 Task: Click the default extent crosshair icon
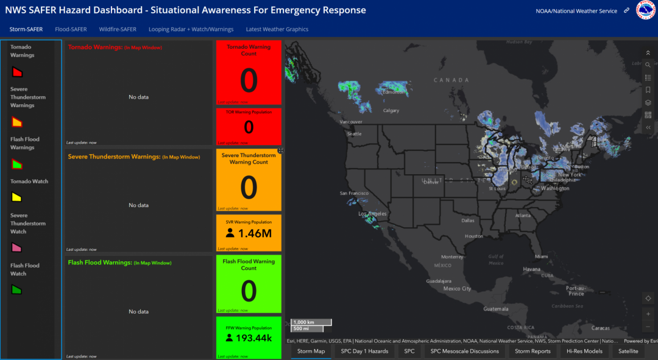coord(648,298)
